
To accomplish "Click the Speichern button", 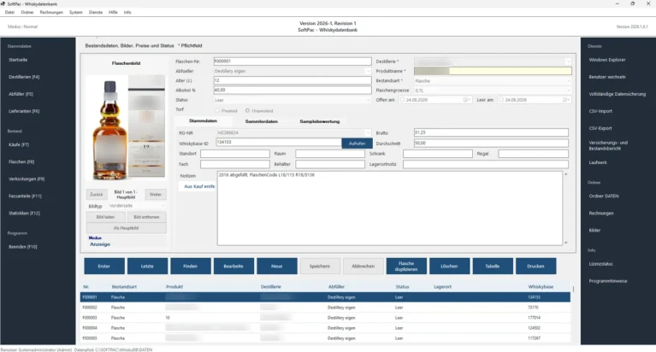I will [320, 267].
